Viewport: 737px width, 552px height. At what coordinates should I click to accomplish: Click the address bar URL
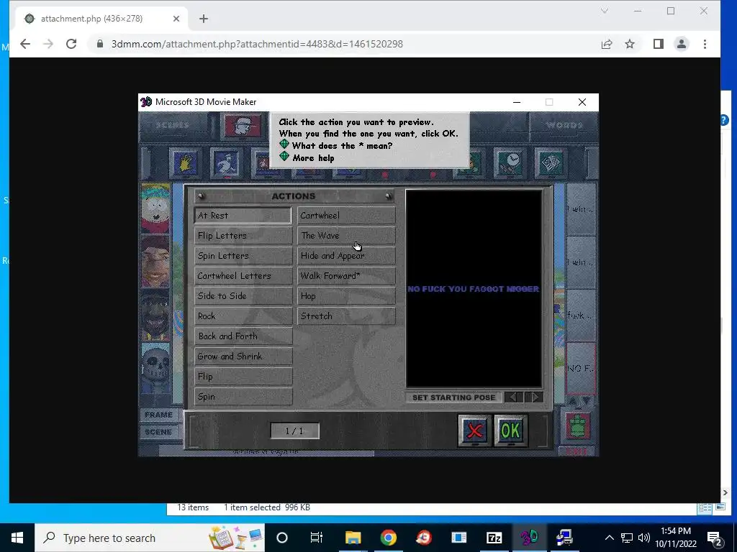point(257,44)
